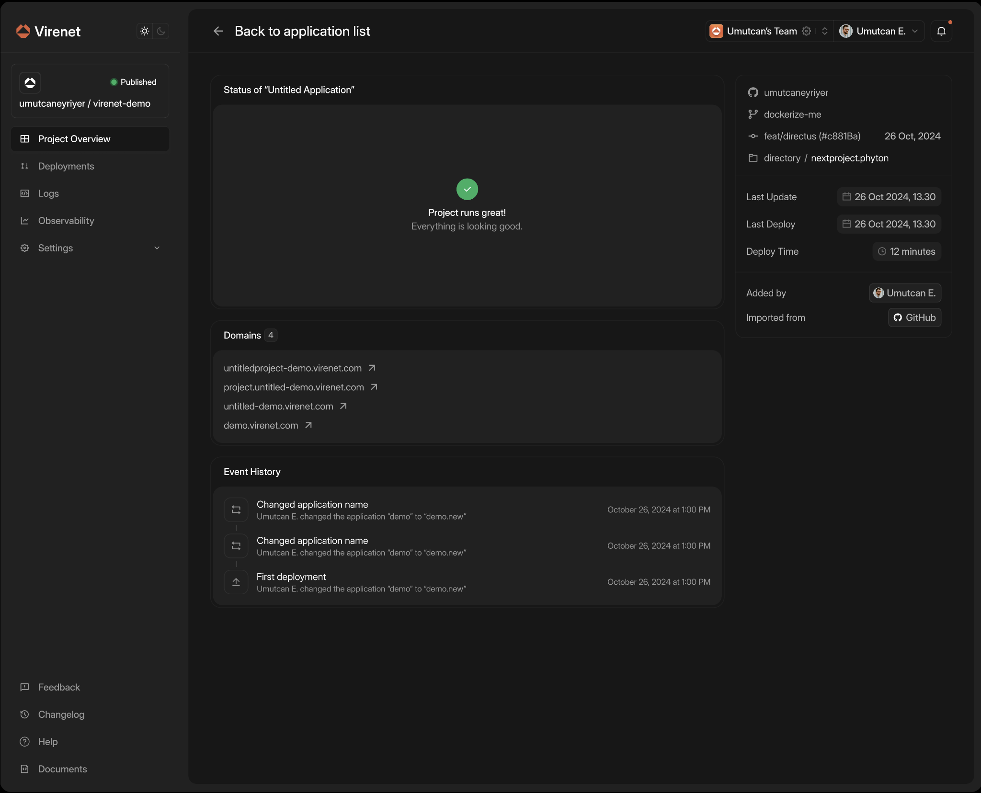Open the Umutcan E. user dropdown
Viewport: 981px width, 793px height.
point(879,31)
